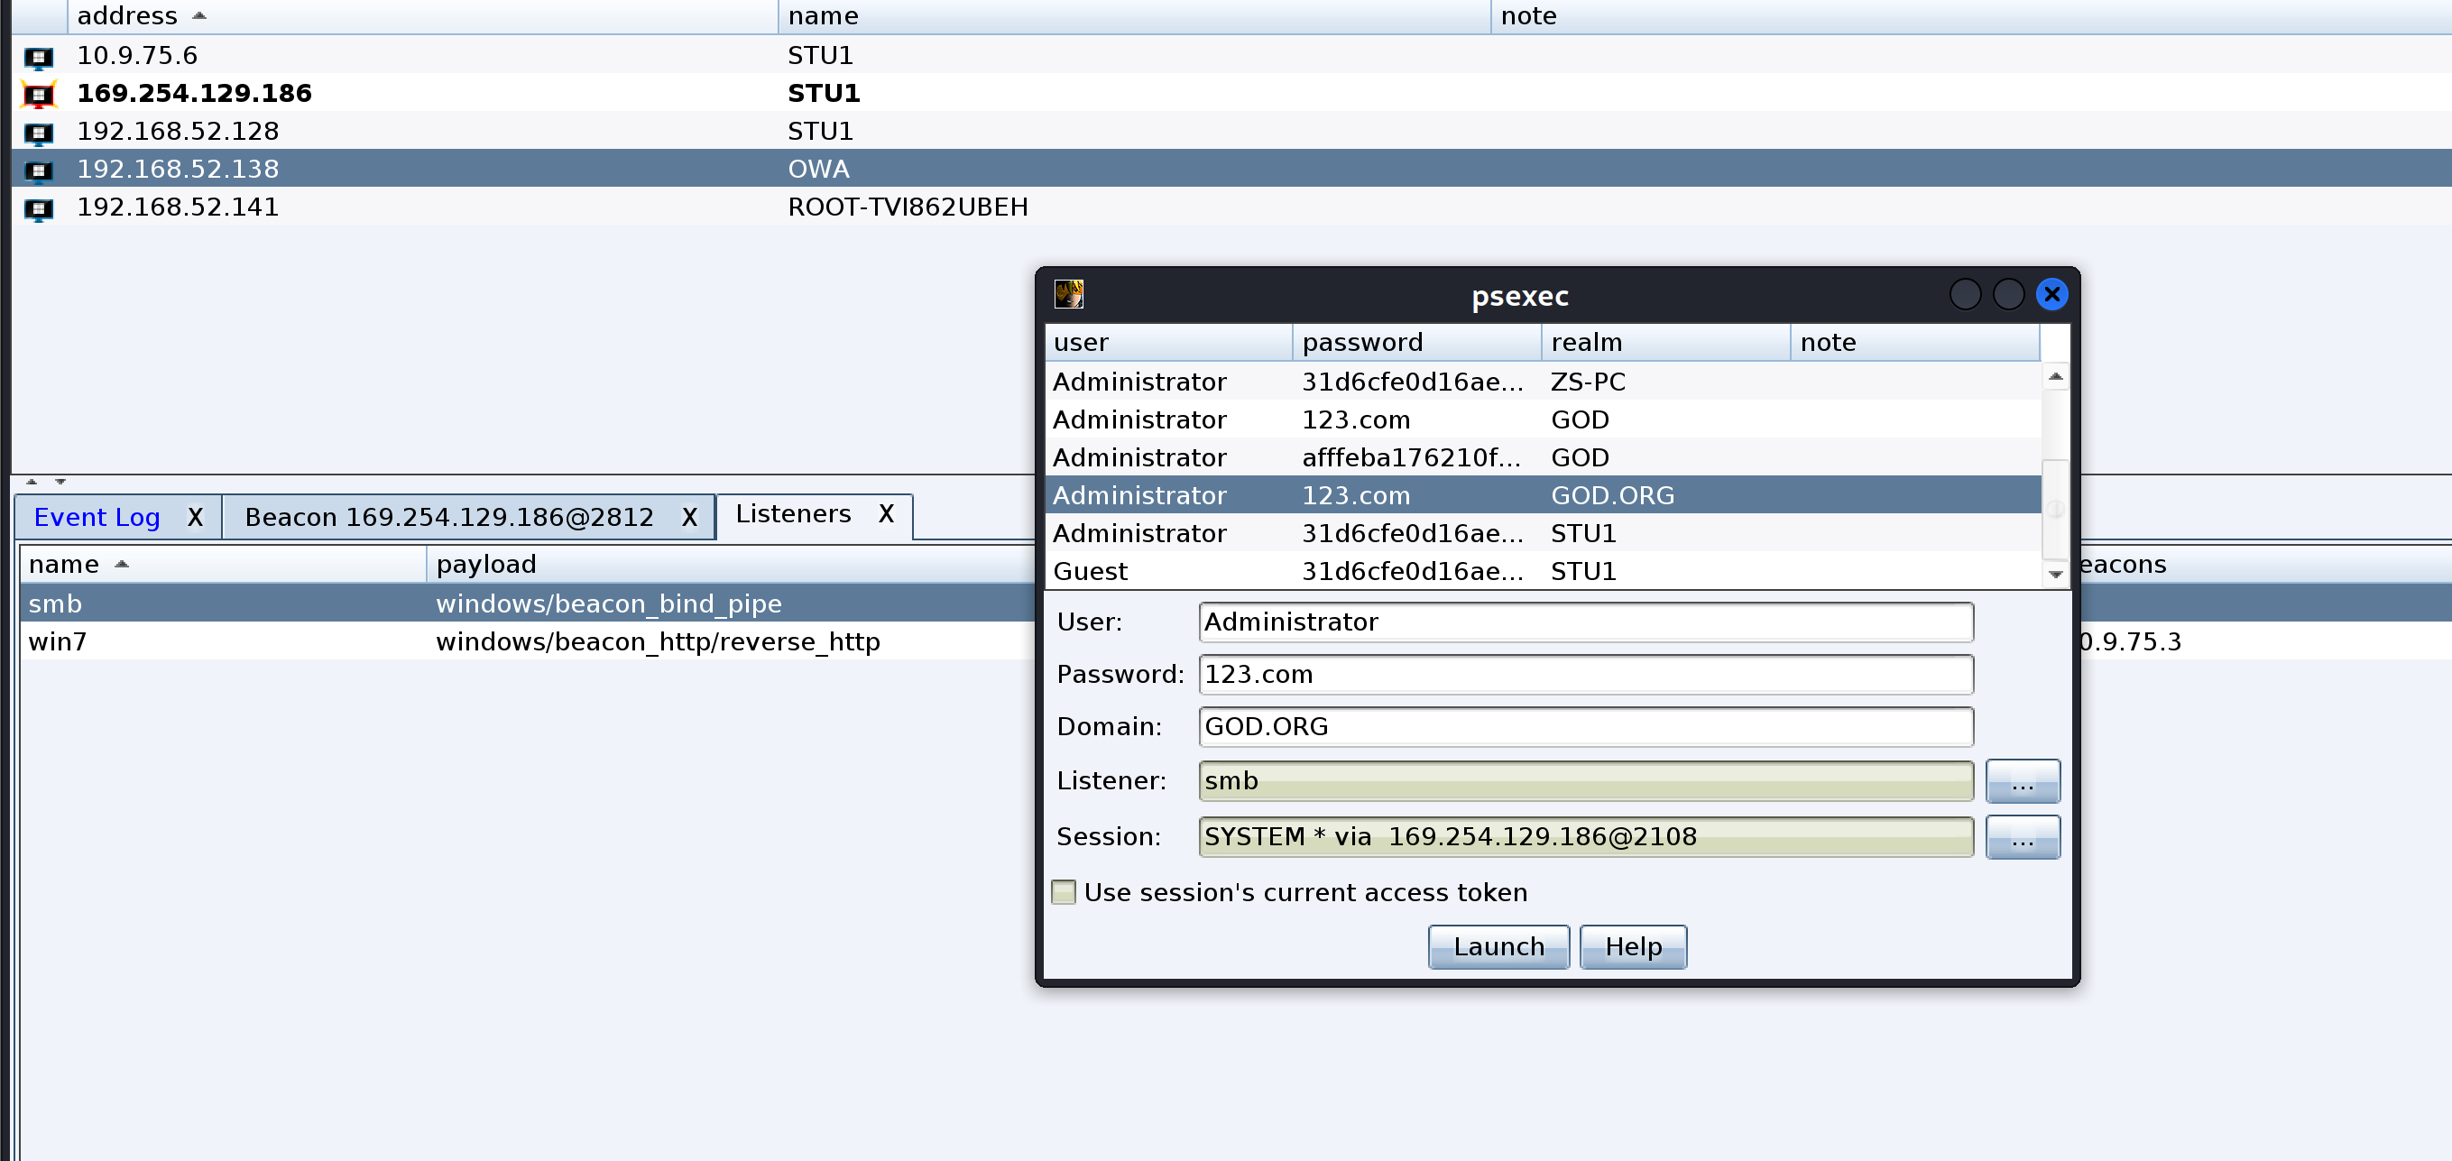Sort listeners by name column
The height and width of the screenshot is (1161, 2452).
[223, 565]
